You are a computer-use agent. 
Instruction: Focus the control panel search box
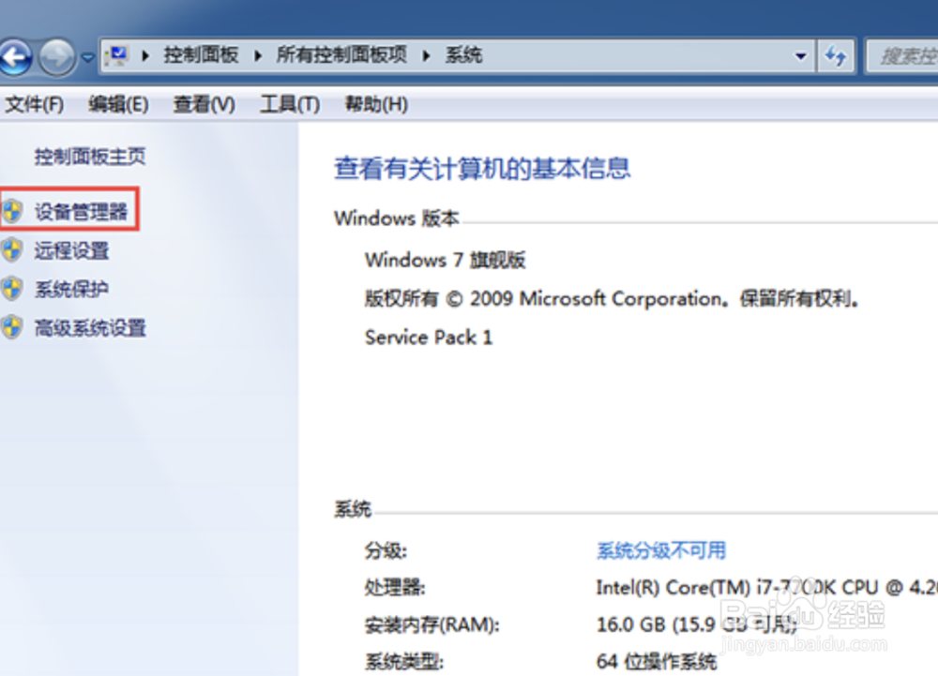901,57
